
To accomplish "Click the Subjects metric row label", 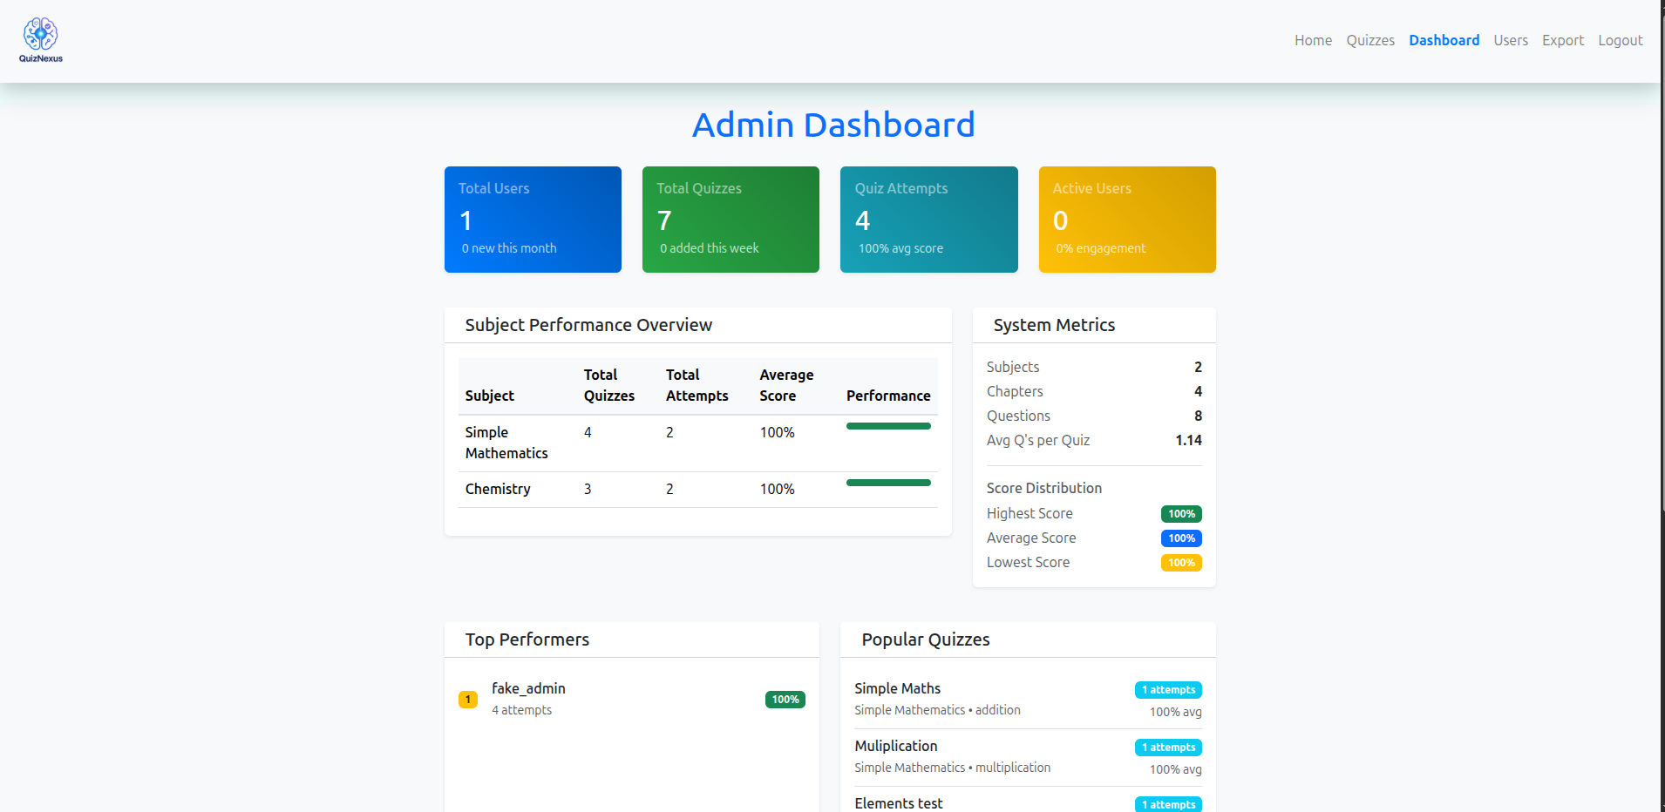I will click(1013, 367).
